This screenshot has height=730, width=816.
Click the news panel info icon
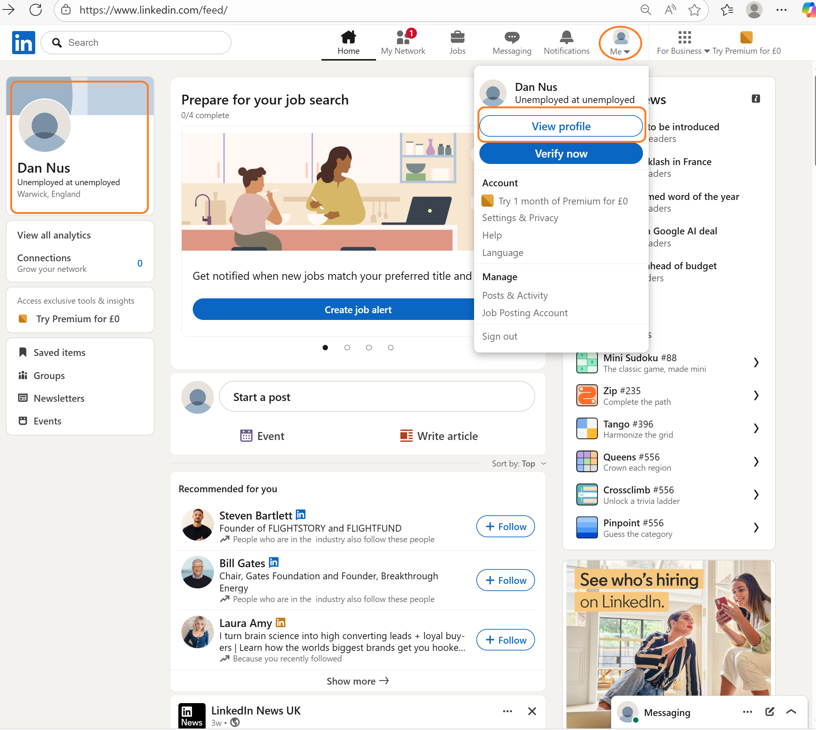[x=756, y=99]
